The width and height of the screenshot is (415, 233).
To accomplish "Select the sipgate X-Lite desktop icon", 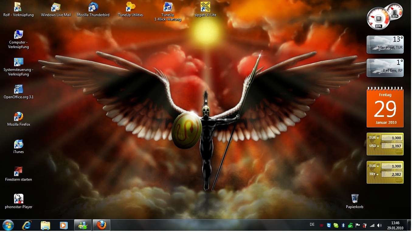I will 206,9.
